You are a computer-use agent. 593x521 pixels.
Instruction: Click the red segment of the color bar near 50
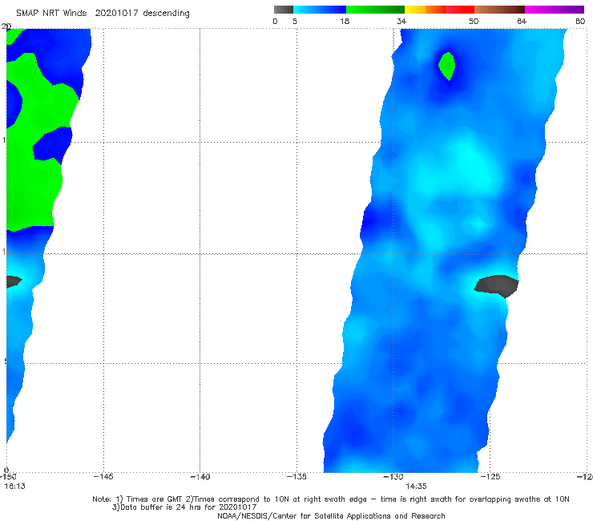click(460, 10)
